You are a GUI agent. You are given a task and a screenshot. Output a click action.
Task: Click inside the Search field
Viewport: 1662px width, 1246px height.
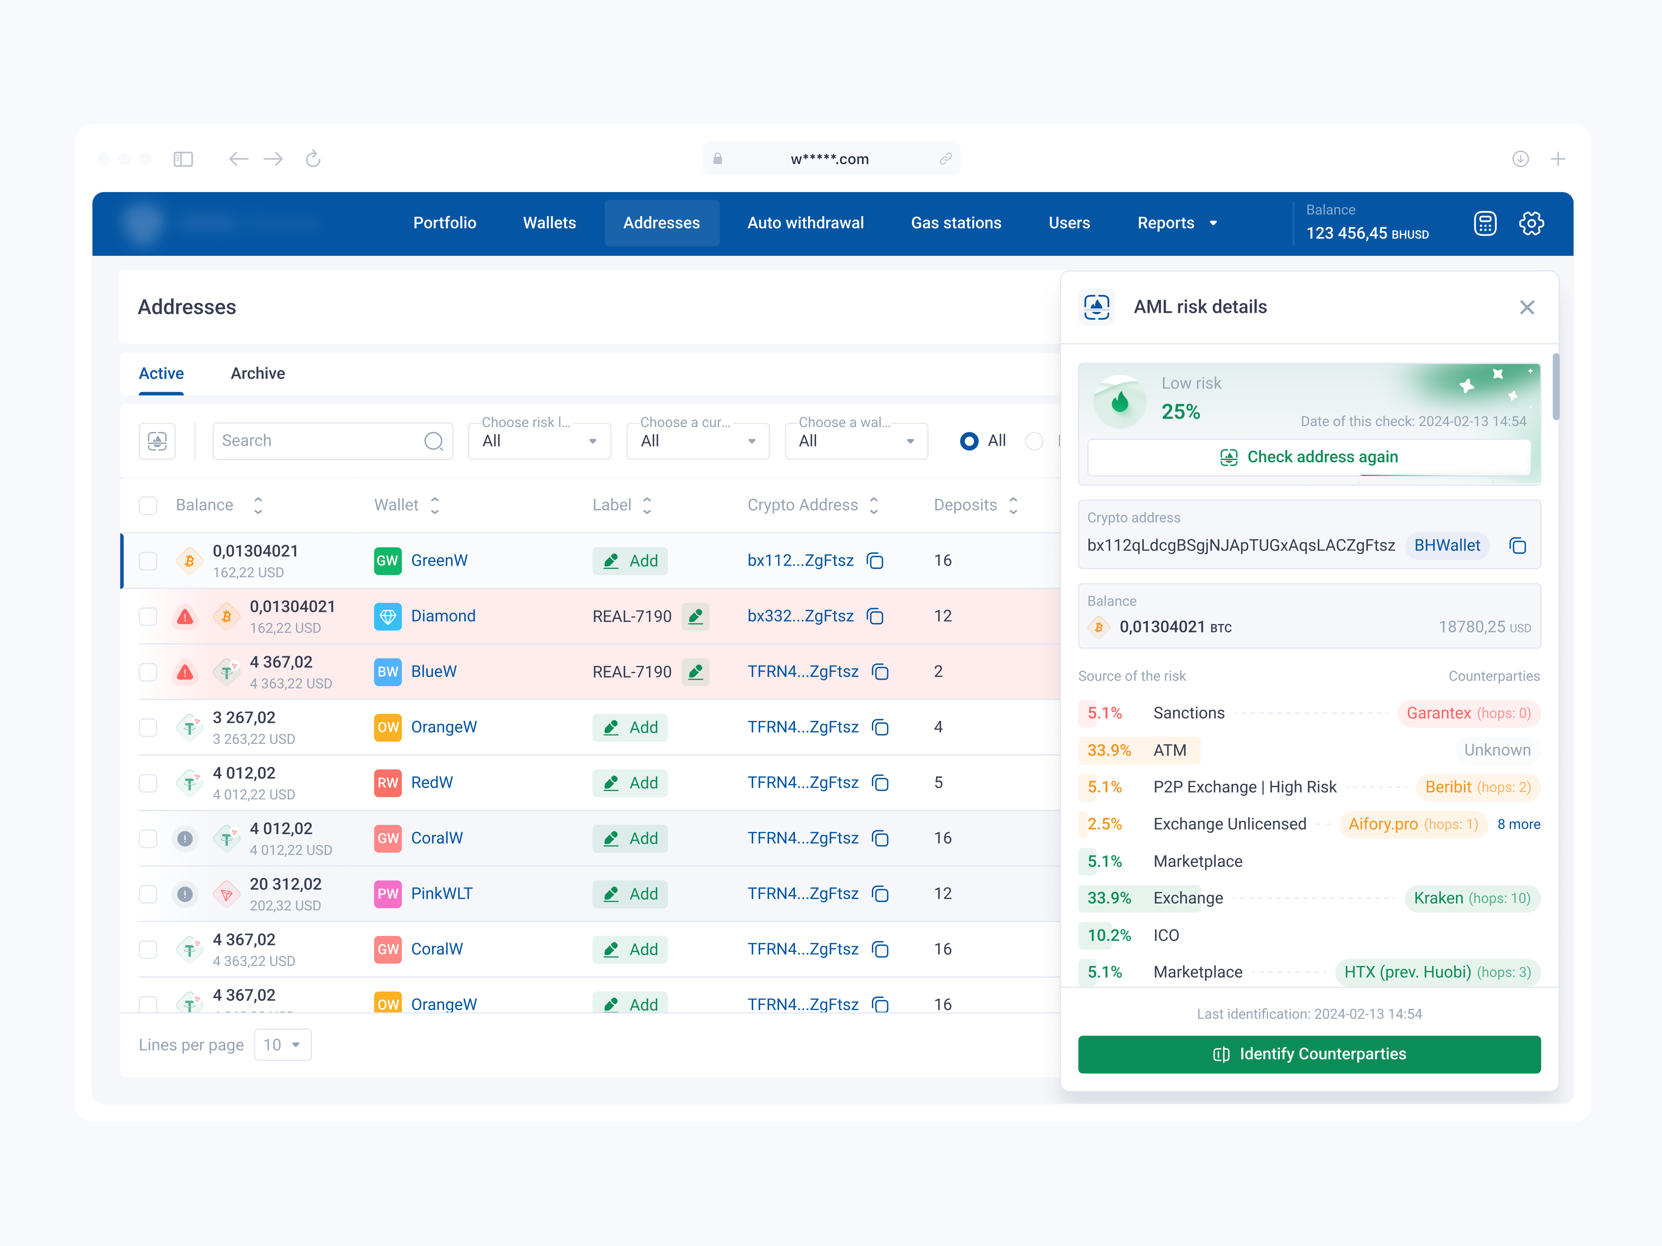coord(323,441)
